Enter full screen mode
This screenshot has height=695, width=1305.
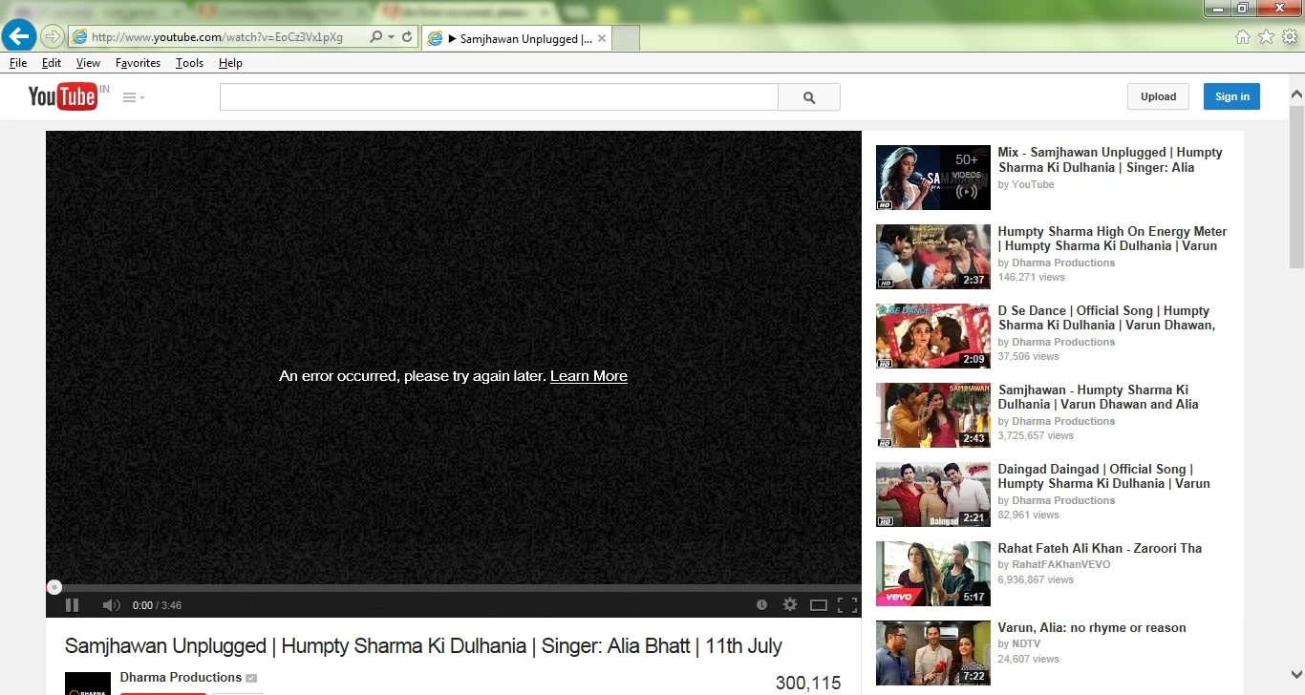tap(846, 605)
